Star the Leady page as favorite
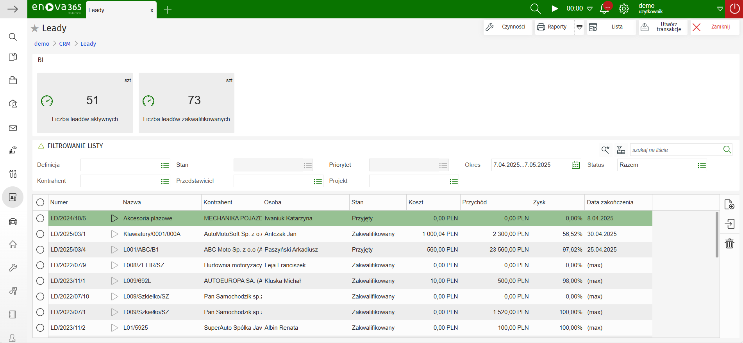This screenshot has width=743, height=343. click(x=35, y=29)
